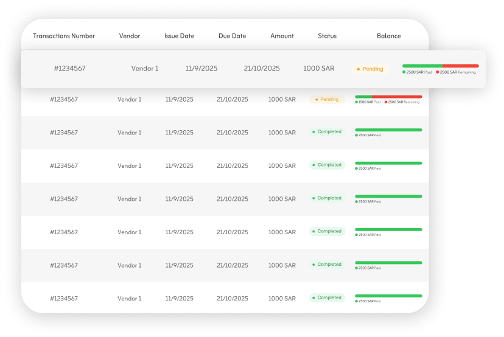Open transaction #1234567 in the highlighted row
Viewport: 504px width, 337px height.
click(69, 69)
